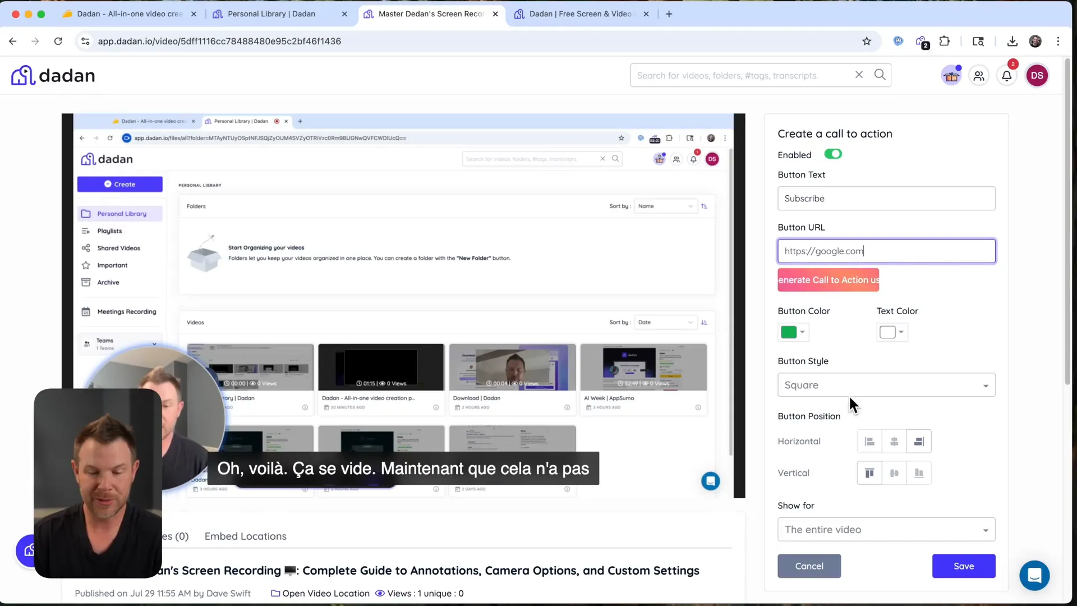Click the Save button
1077x606 pixels.
pyautogui.click(x=964, y=566)
